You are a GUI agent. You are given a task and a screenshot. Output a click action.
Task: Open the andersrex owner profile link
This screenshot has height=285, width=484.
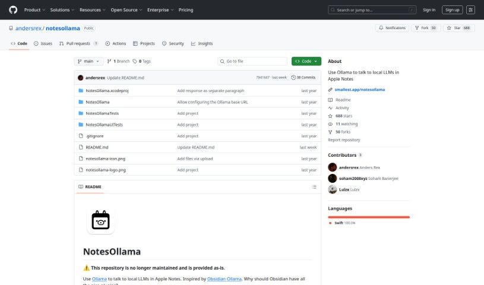click(x=29, y=28)
